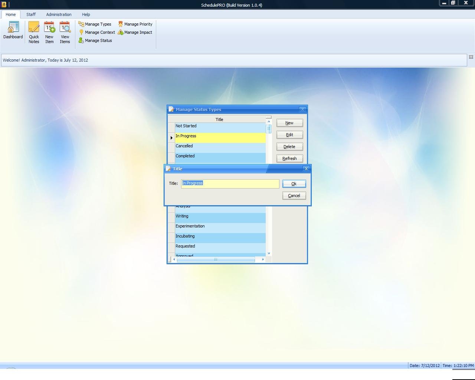This screenshot has height=380, width=475.
Task: Click the horizontal scrollbar of status list
Action: coord(216,259)
